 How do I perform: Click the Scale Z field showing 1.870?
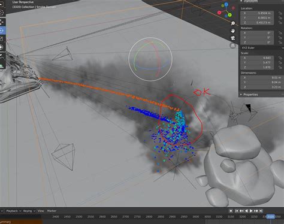click(257, 68)
